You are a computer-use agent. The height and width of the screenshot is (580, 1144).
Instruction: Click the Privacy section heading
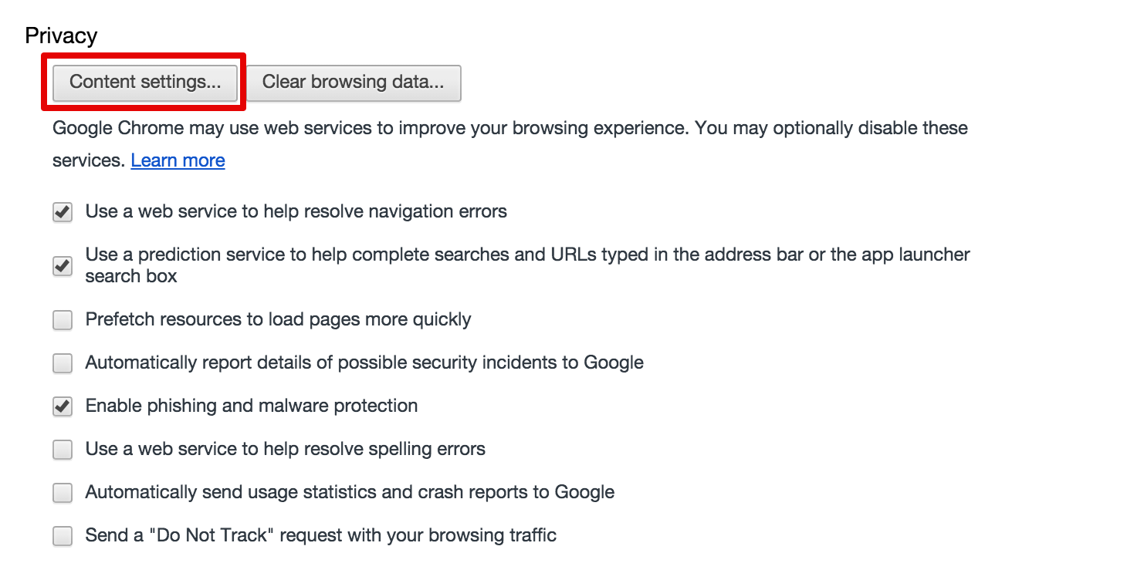(61, 35)
